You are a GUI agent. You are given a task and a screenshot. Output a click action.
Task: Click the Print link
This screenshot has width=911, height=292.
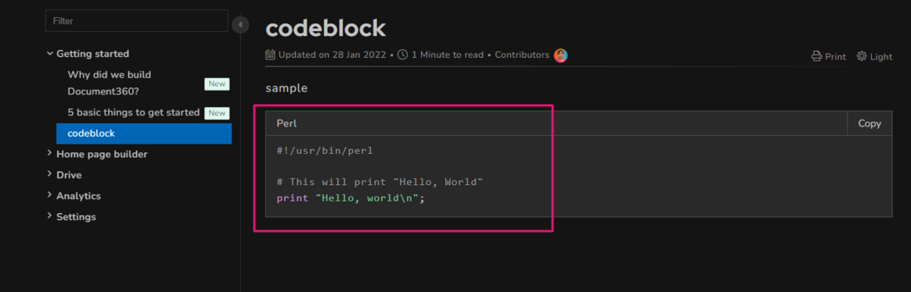pos(829,57)
